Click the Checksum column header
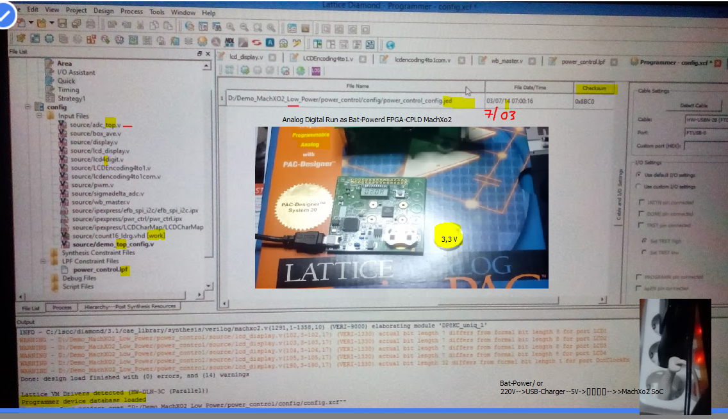 (594, 88)
